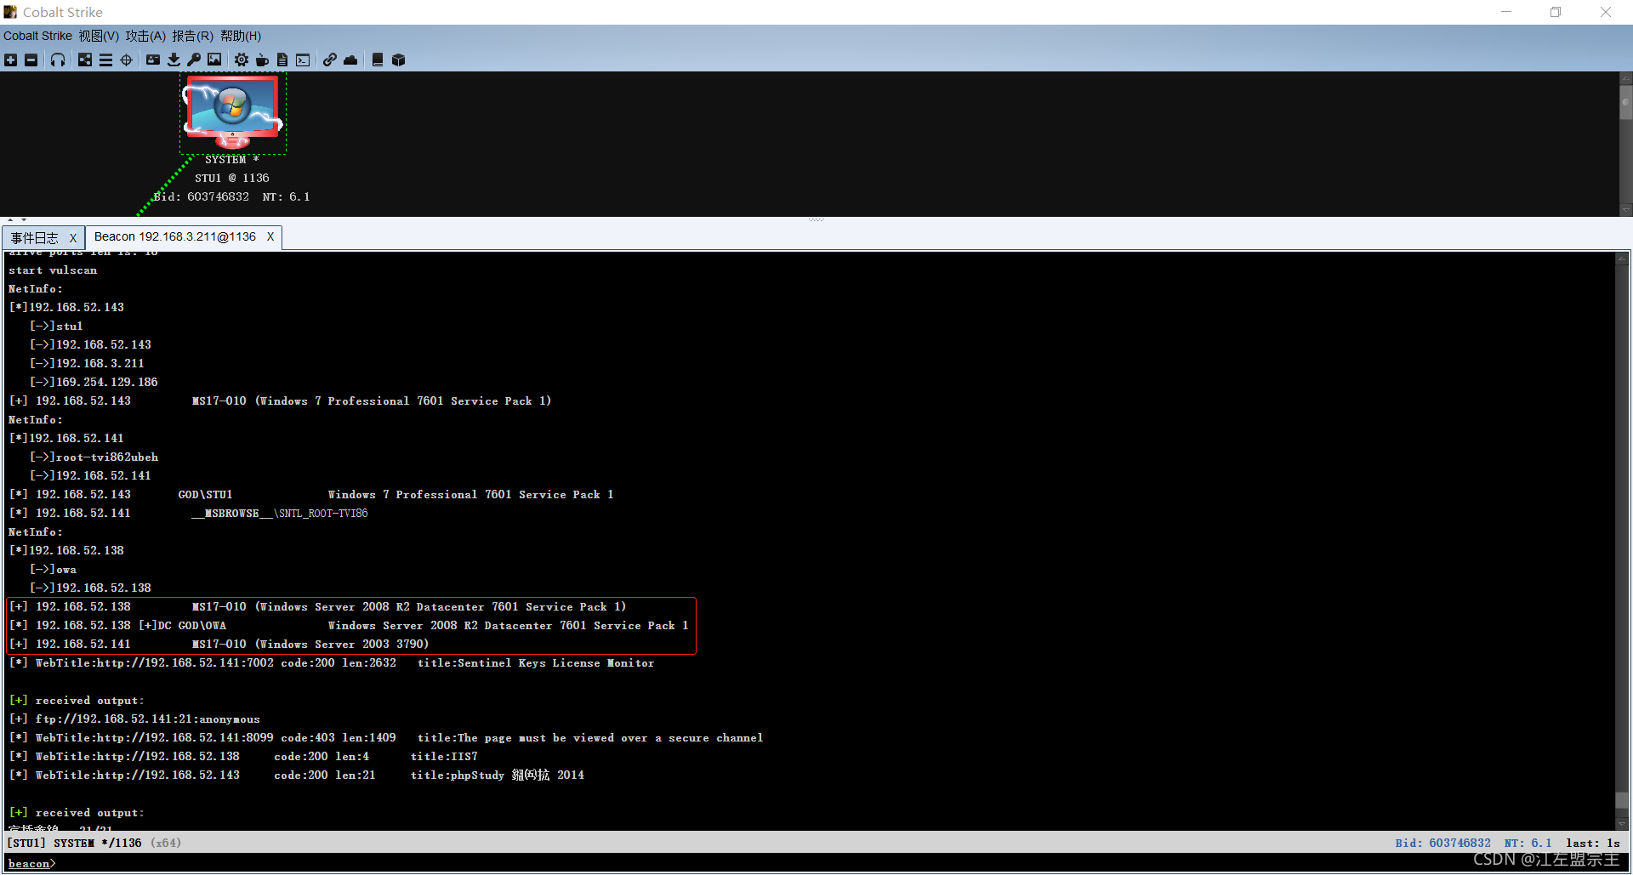Close the Cobalt Strike window
Viewport: 1633px width, 875px height.
click(1606, 12)
